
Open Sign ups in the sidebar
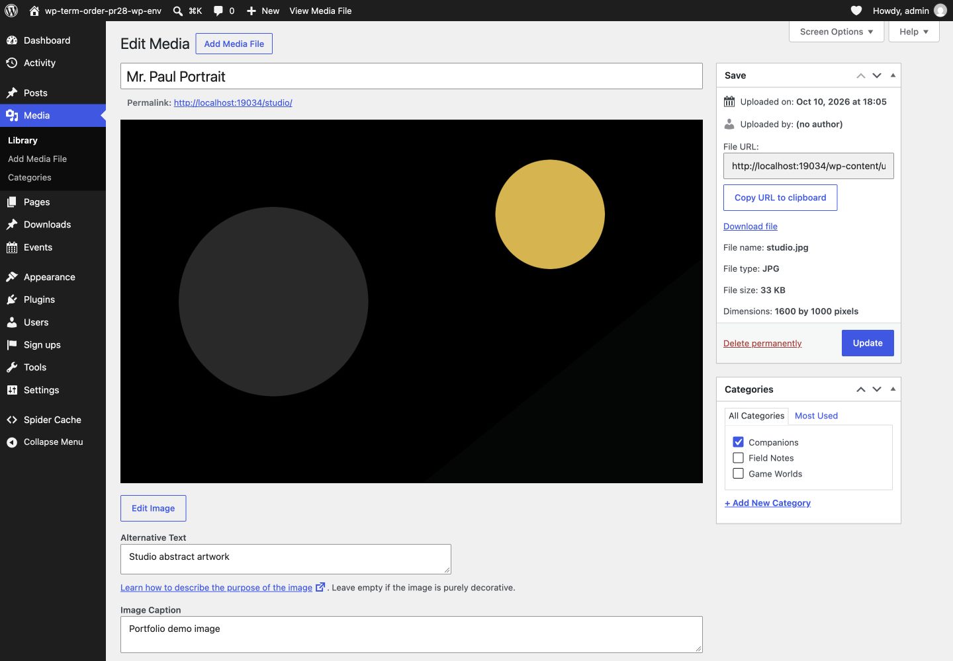tap(53, 344)
